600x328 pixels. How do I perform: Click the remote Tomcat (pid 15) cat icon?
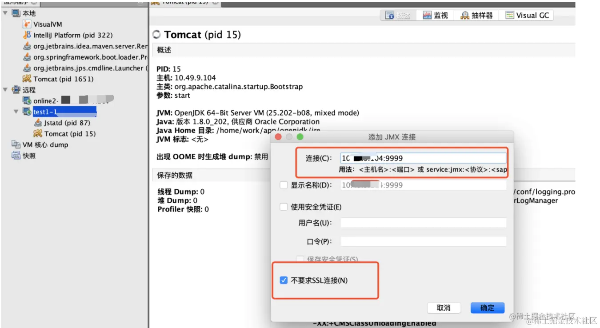[38, 134]
